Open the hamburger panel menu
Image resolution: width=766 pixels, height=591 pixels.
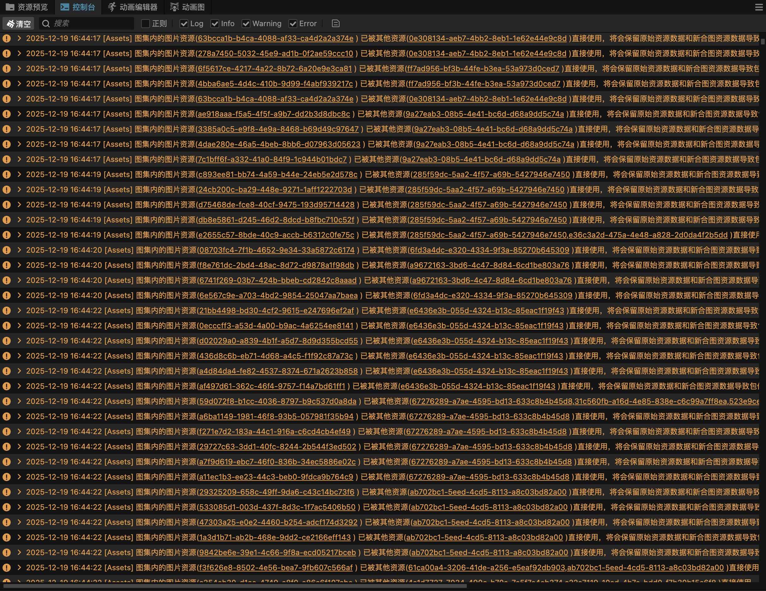[x=759, y=7]
